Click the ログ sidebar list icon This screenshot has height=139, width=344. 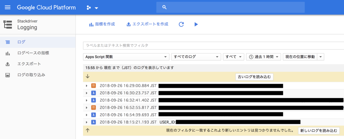point(8,42)
